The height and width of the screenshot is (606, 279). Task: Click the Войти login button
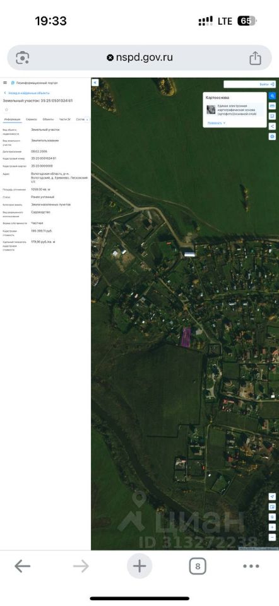pos(266,84)
